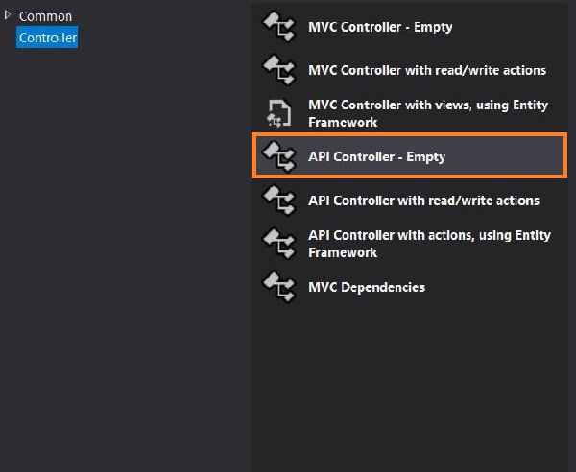Click the MVC Controller with views scaffold icon

click(x=278, y=113)
